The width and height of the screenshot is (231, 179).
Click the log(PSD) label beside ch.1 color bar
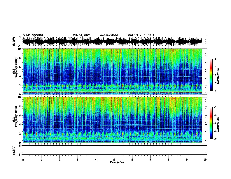coord(218,76)
